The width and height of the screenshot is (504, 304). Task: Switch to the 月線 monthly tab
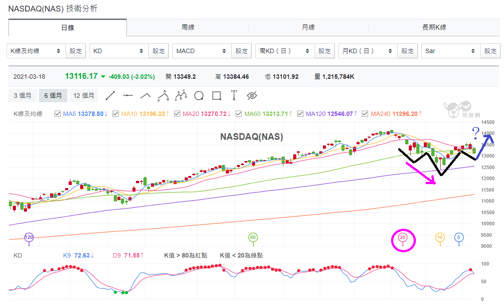coord(308,27)
